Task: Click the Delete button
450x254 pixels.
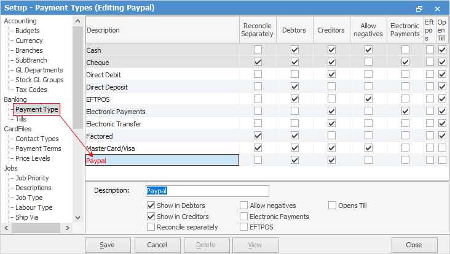Action: click(207, 245)
